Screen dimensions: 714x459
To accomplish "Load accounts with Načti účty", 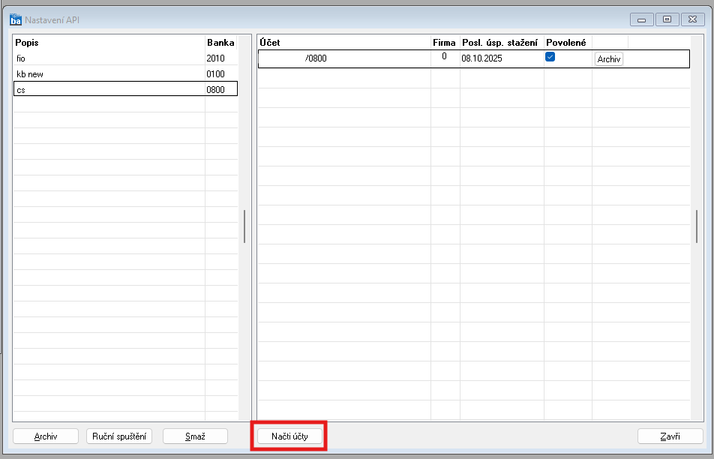I will point(289,436).
